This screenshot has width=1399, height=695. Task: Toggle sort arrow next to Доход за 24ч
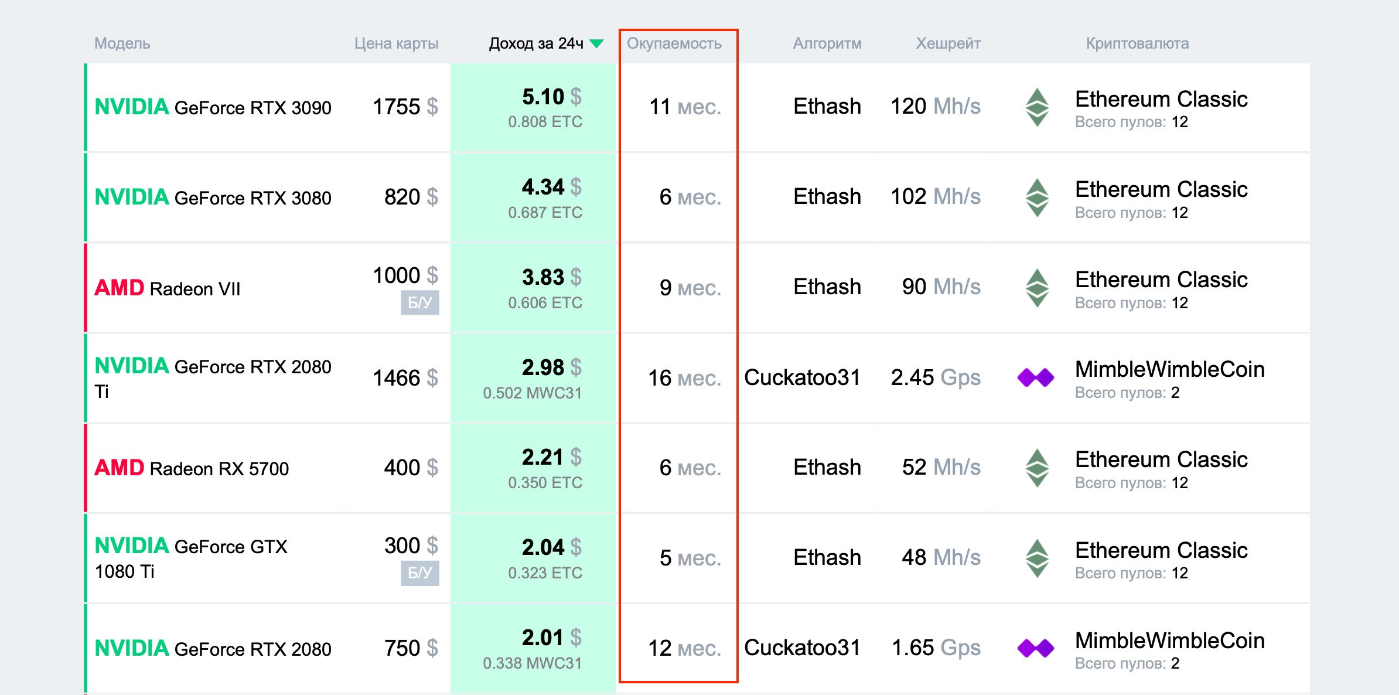597,43
